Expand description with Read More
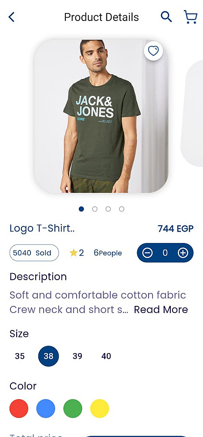This screenshot has width=203, height=437. [161, 310]
